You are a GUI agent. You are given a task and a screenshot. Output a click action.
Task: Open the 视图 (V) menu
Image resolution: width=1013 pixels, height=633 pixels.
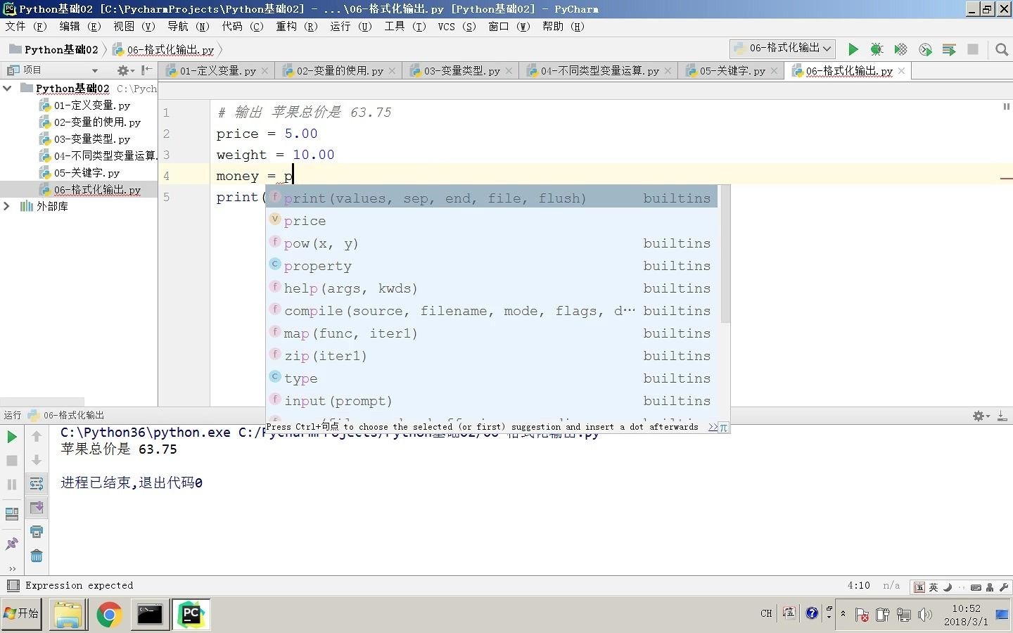(x=134, y=27)
